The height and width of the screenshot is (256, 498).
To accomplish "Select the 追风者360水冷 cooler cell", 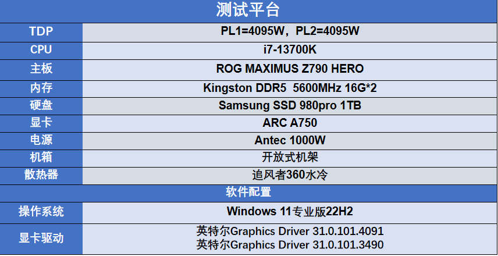I will (290, 175).
